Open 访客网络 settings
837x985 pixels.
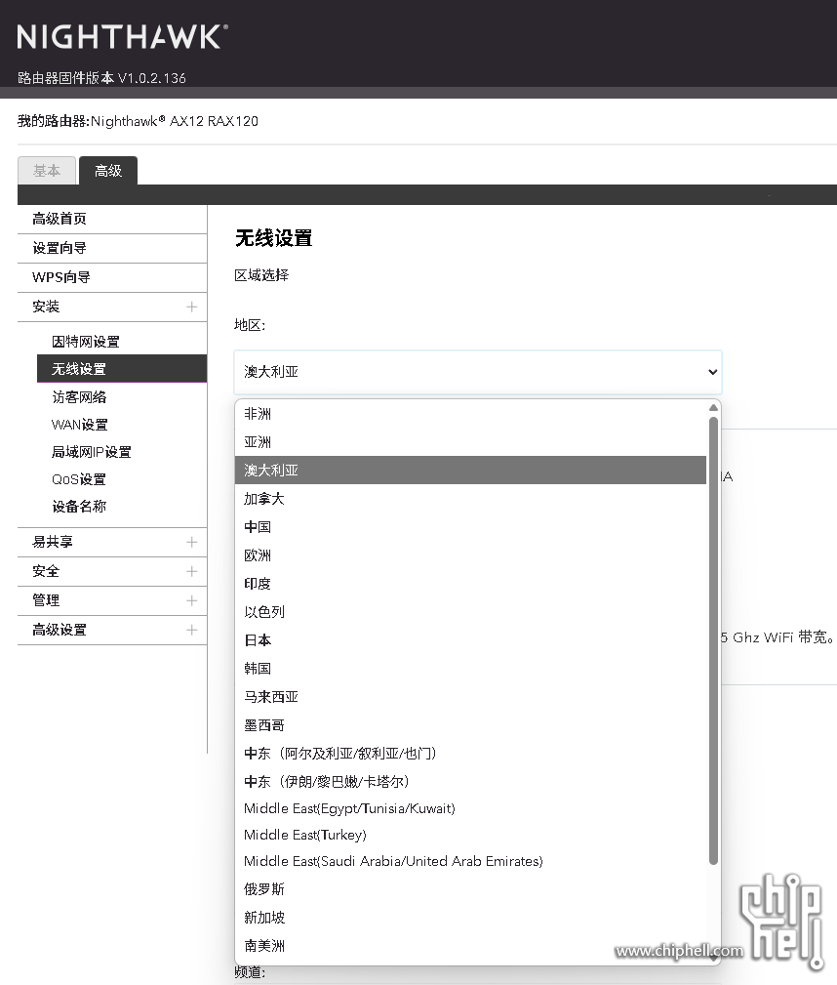79,397
